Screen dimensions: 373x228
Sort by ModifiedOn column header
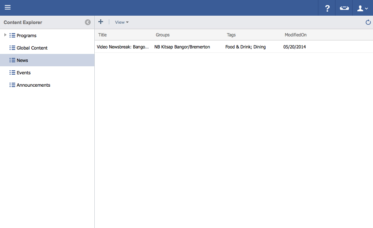point(295,35)
